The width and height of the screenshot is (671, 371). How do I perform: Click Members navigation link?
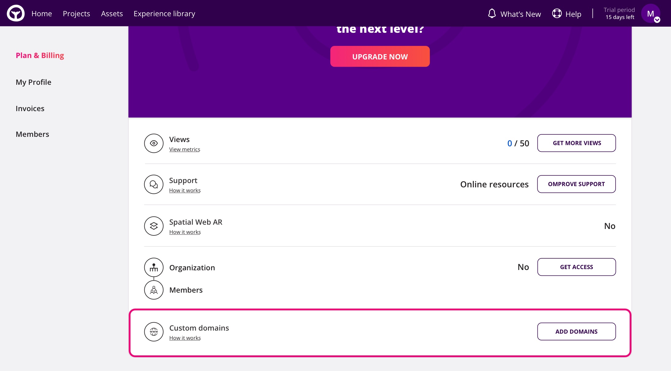click(x=32, y=134)
